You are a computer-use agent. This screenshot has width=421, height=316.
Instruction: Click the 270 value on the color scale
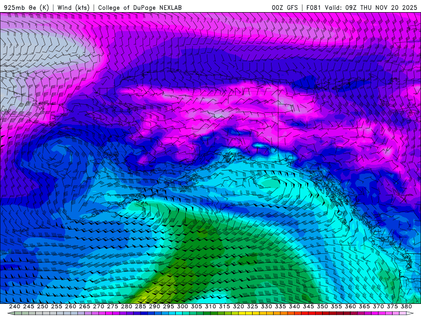tap(98, 307)
